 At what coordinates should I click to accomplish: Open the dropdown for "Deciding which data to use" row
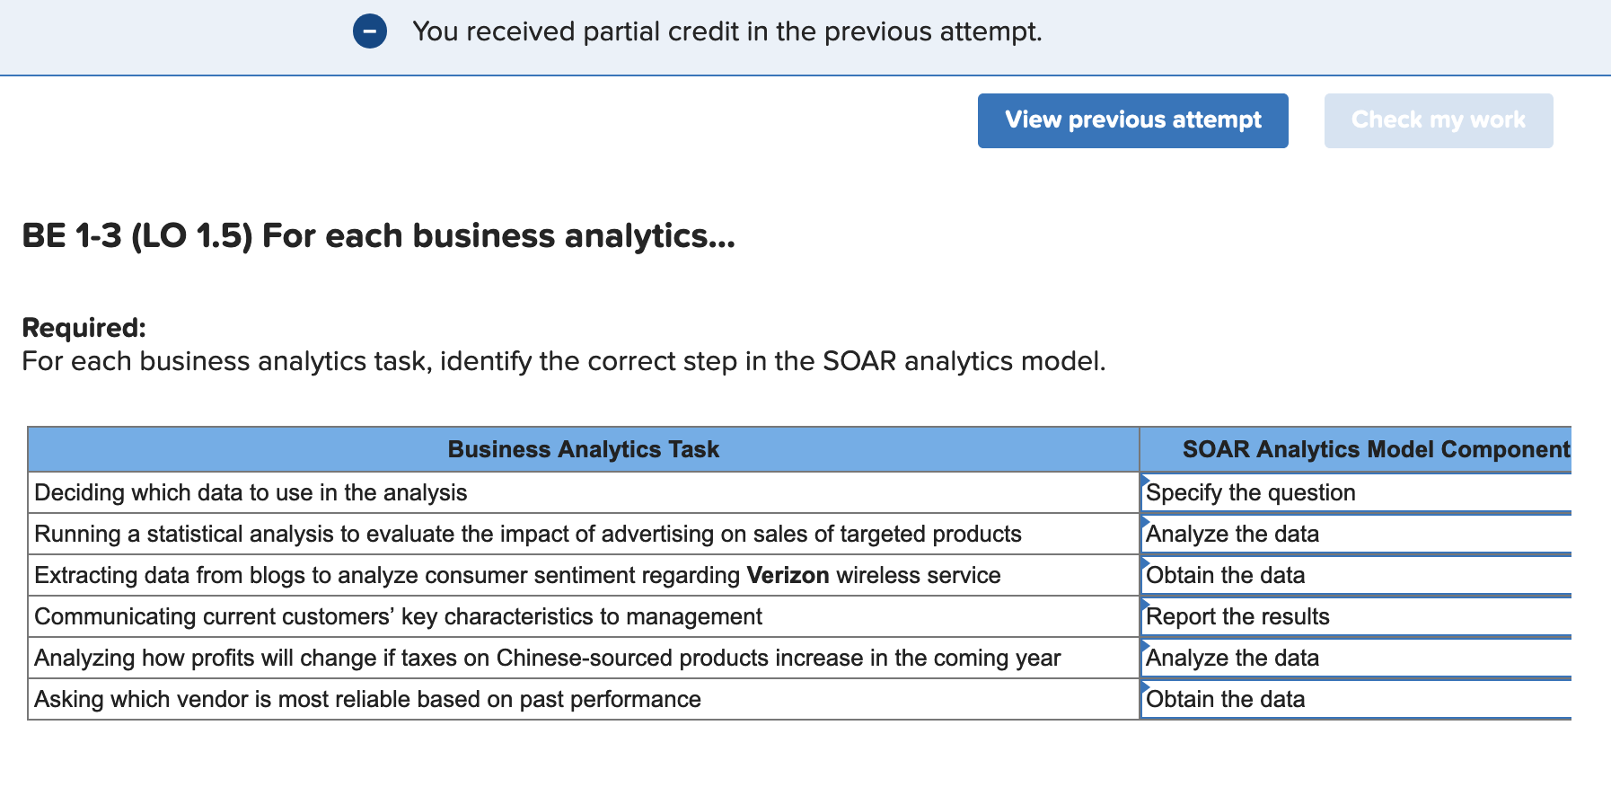pos(1356,492)
